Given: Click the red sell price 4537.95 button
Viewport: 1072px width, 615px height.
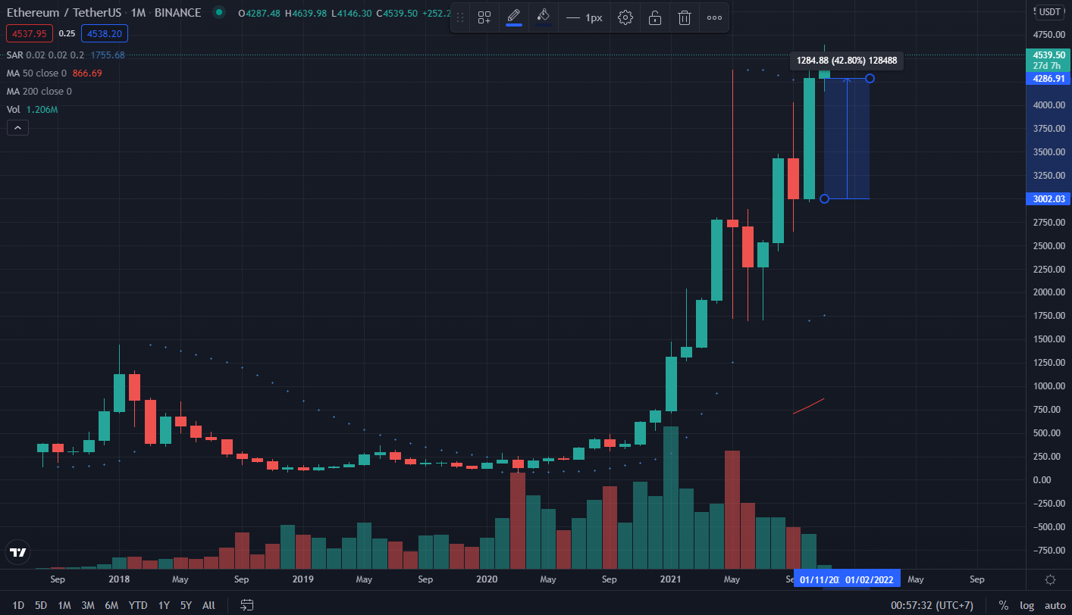Looking at the screenshot, I should (29, 33).
